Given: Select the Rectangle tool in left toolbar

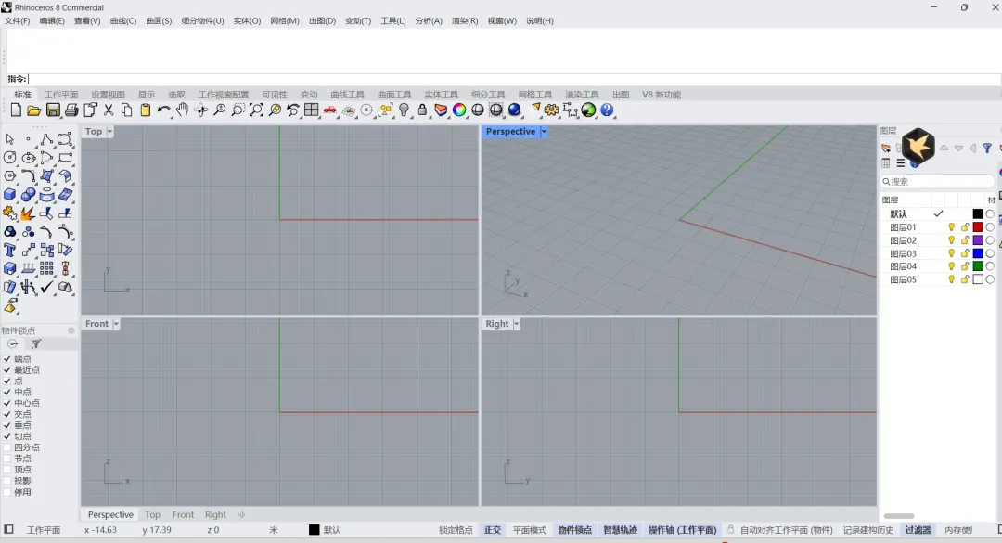Looking at the screenshot, I should [65, 158].
